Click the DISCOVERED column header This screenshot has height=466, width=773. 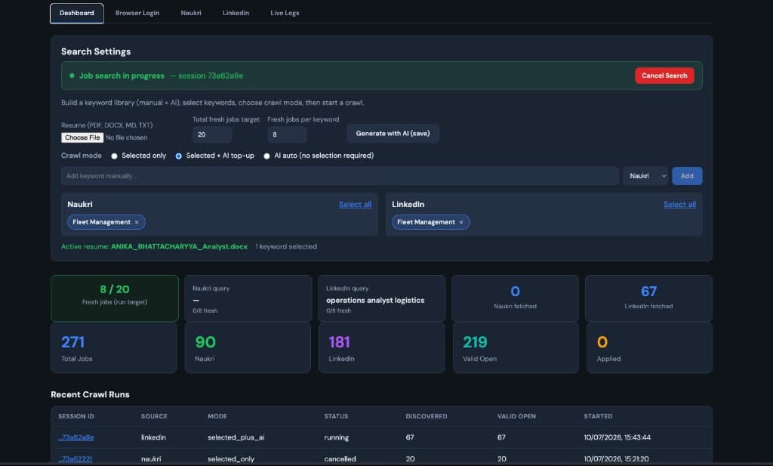point(427,416)
